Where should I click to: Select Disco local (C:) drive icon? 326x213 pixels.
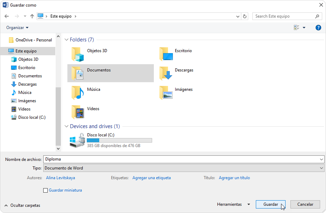tap(78, 141)
